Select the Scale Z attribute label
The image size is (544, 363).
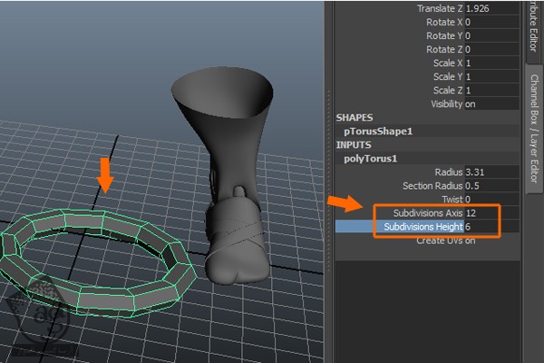[x=448, y=91]
